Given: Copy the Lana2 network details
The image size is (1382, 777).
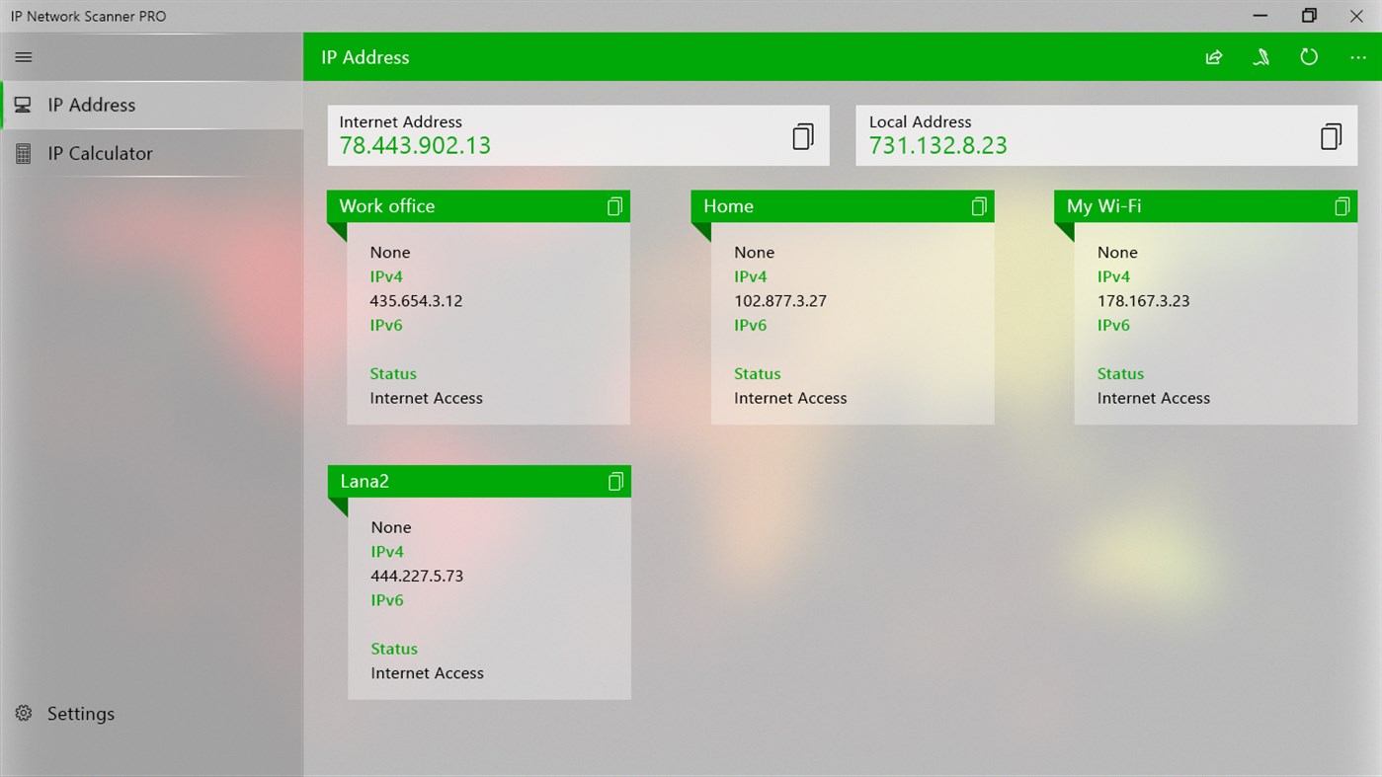Looking at the screenshot, I should click(614, 481).
